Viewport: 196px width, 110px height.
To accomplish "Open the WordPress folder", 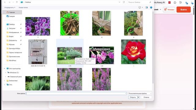I will 12,61.
